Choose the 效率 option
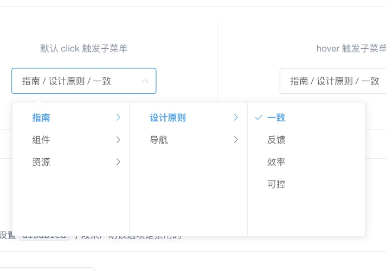Screen dimensions: 386x271 click(276, 162)
